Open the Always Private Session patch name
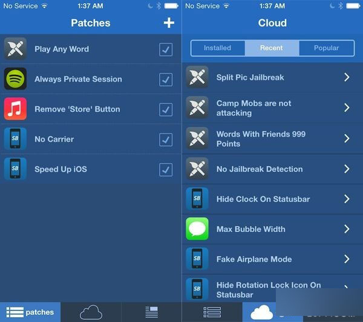The width and height of the screenshot is (363, 322). coord(78,79)
